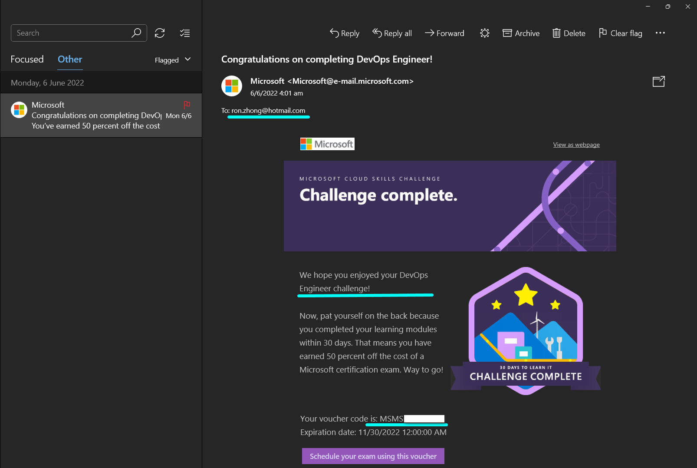Open the message in a new window
Screen dimensions: 697x468
point(659,81)
